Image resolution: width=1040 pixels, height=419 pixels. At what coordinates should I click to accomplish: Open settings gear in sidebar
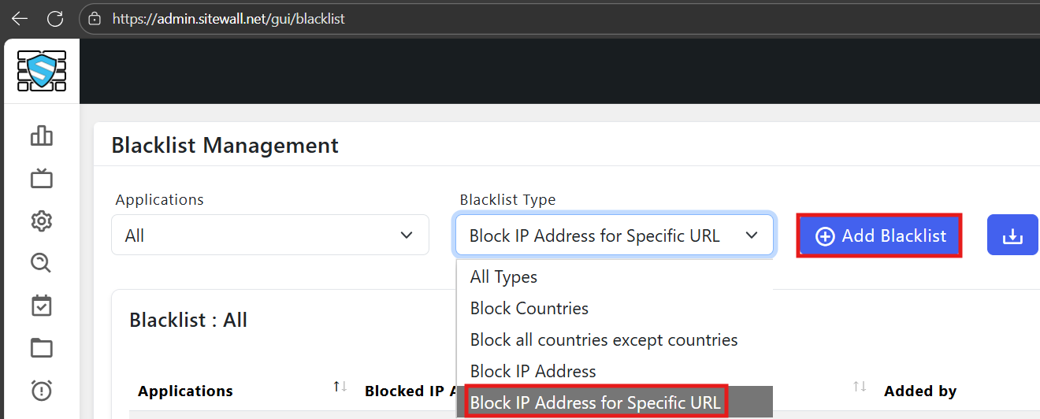42,221
